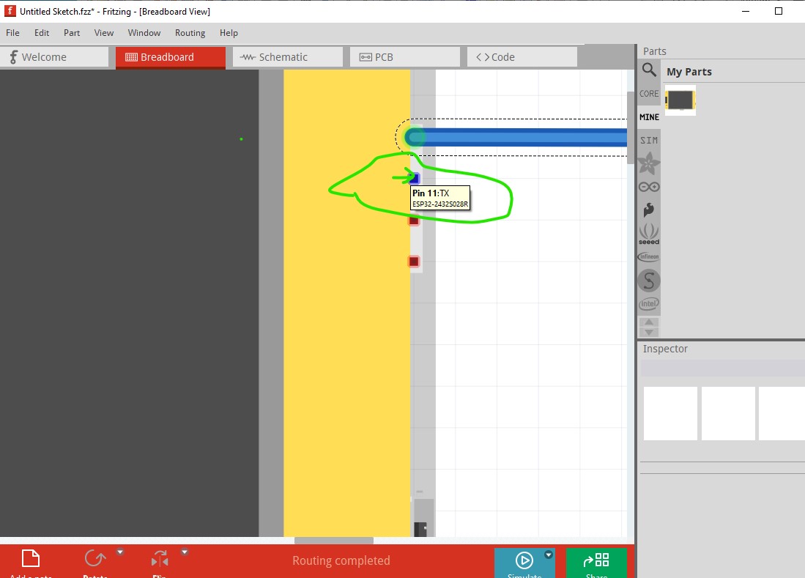Screen dimensions: 805x578
Task: Click the blue TX pin 11 connector
Action: (x=414, y=178)
